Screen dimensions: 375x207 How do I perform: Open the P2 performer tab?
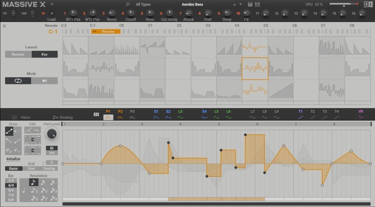(x=120, y=115)
